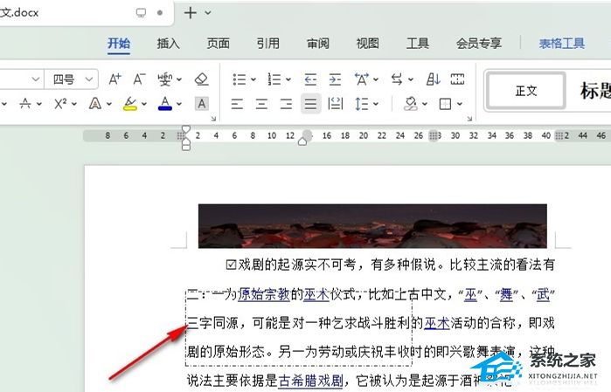Apply the yellow highlight color
This screenshot has height=392, width=611.
[130, 104]
